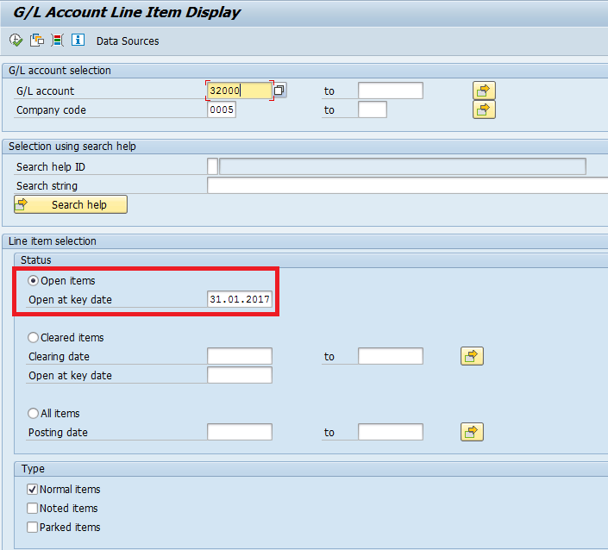
Task: Click the 'Line item selection' group title
Action: pyautogui.click(x=53, y=241)
